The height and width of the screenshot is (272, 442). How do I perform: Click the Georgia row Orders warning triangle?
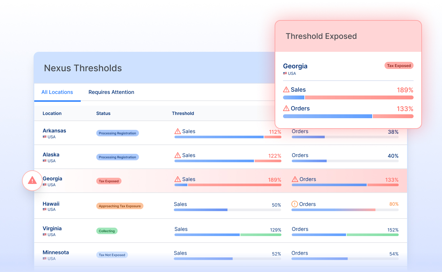click(x=295, y=179)
